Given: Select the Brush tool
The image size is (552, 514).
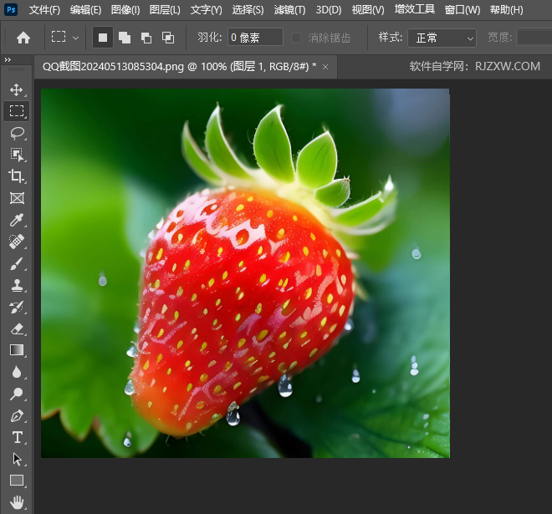Looking at the screenshot, I should coord(17,263).
